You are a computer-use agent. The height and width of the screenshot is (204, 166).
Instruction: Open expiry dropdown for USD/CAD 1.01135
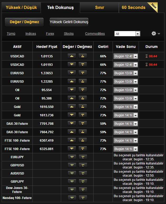point(125,56)
